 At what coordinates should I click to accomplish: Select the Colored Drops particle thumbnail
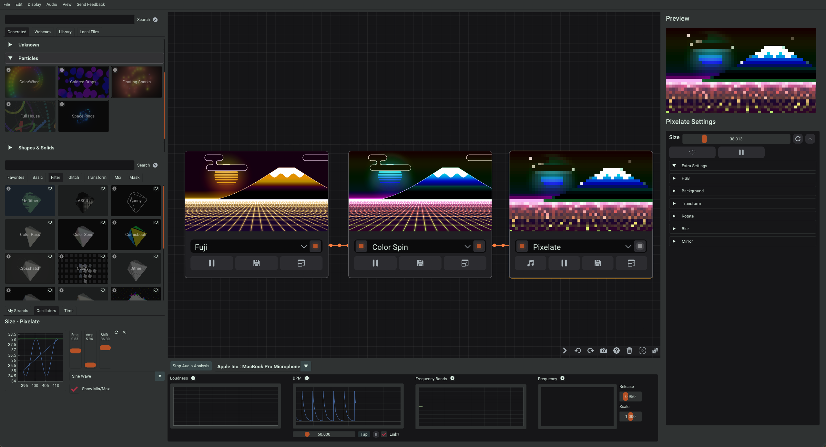83,82
